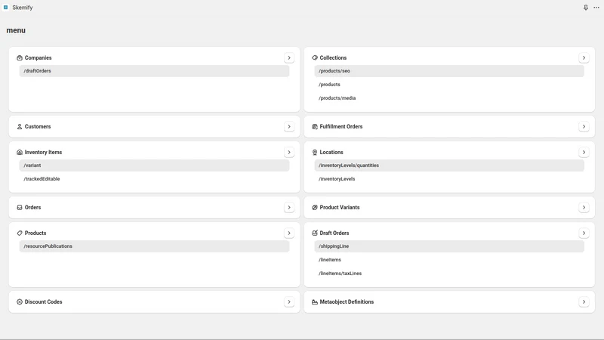
Task: Click the Orders heading
Action: (32, 207)
